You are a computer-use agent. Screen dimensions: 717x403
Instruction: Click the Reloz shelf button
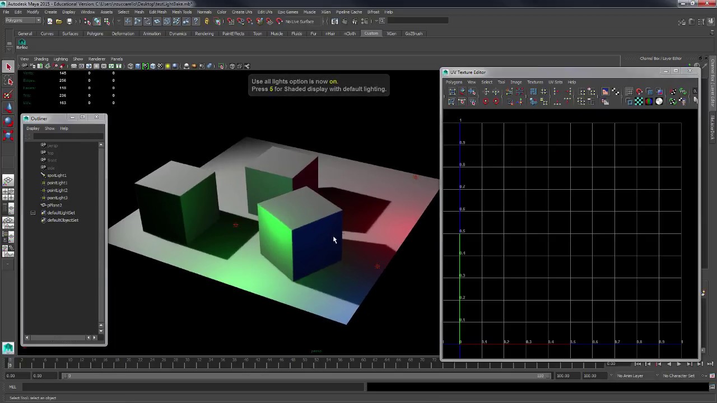pyautogui.click(x=22, y=44)
